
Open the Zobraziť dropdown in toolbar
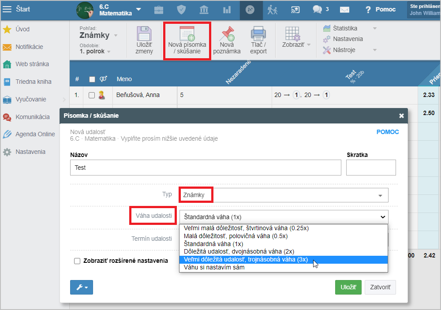296,41
